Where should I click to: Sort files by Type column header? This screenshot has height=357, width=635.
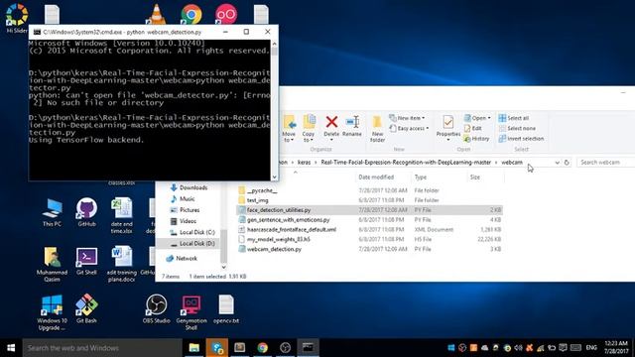pyautogui.click(x=421, y=178)
